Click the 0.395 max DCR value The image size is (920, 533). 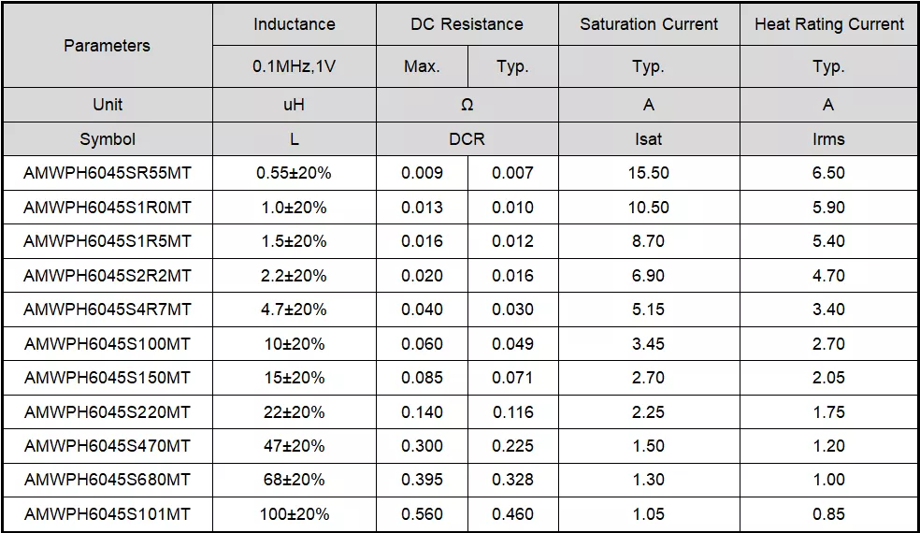pyautogui.click(x=422, y=480)
